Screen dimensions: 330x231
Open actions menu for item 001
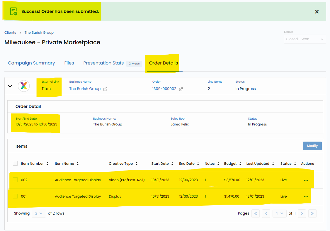306,197
